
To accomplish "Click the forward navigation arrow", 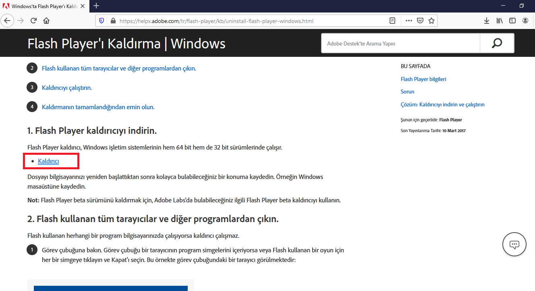I will point(21,21).
